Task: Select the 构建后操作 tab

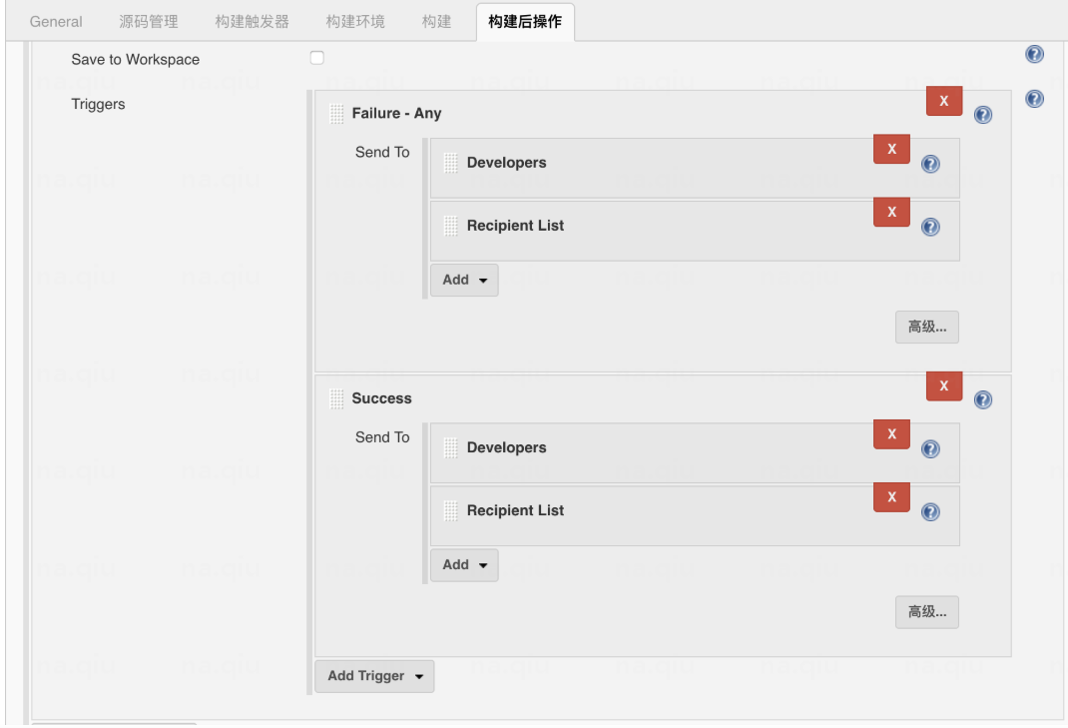Action: [x=525, y=22]
